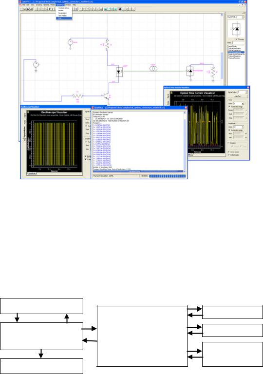Click the lock icon in Optical Time Domain Visualizer
The width and height of the screenshot is (263, 374).
(x=171, y=93)
